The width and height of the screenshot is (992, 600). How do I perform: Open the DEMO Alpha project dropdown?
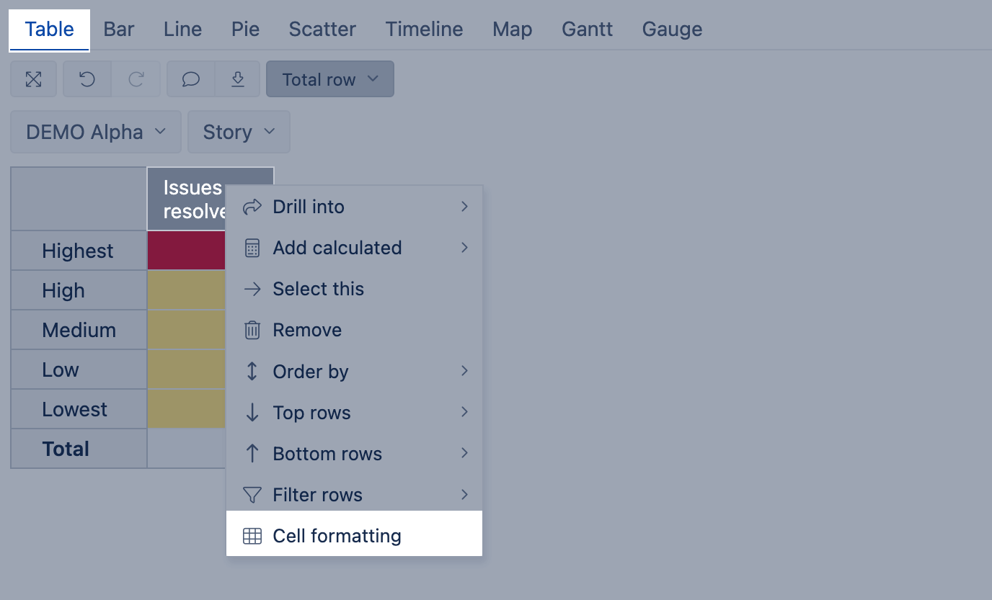(x=96, y=132)
